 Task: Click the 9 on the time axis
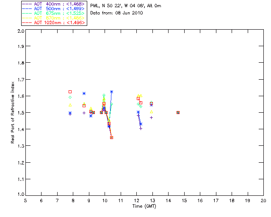point(89,200)
